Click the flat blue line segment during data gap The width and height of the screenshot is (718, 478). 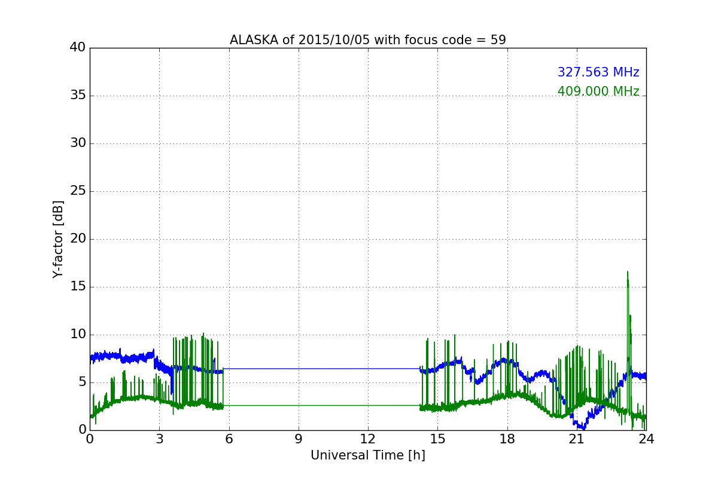[x=321, y=369]
